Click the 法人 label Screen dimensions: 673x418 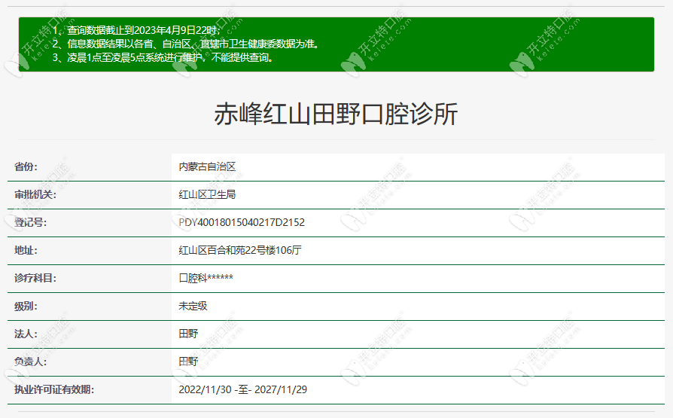(x=26, y=334)
